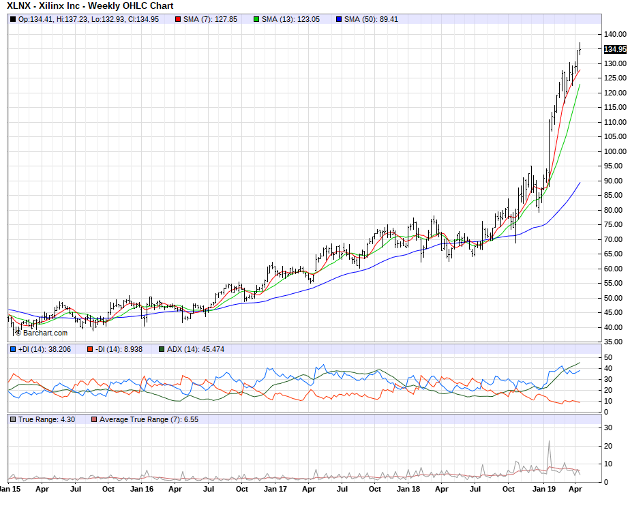The height and width of the screenshot is (510, 630).
Task: Click the red SMA (7) color swatch
Action: point(178,19)
